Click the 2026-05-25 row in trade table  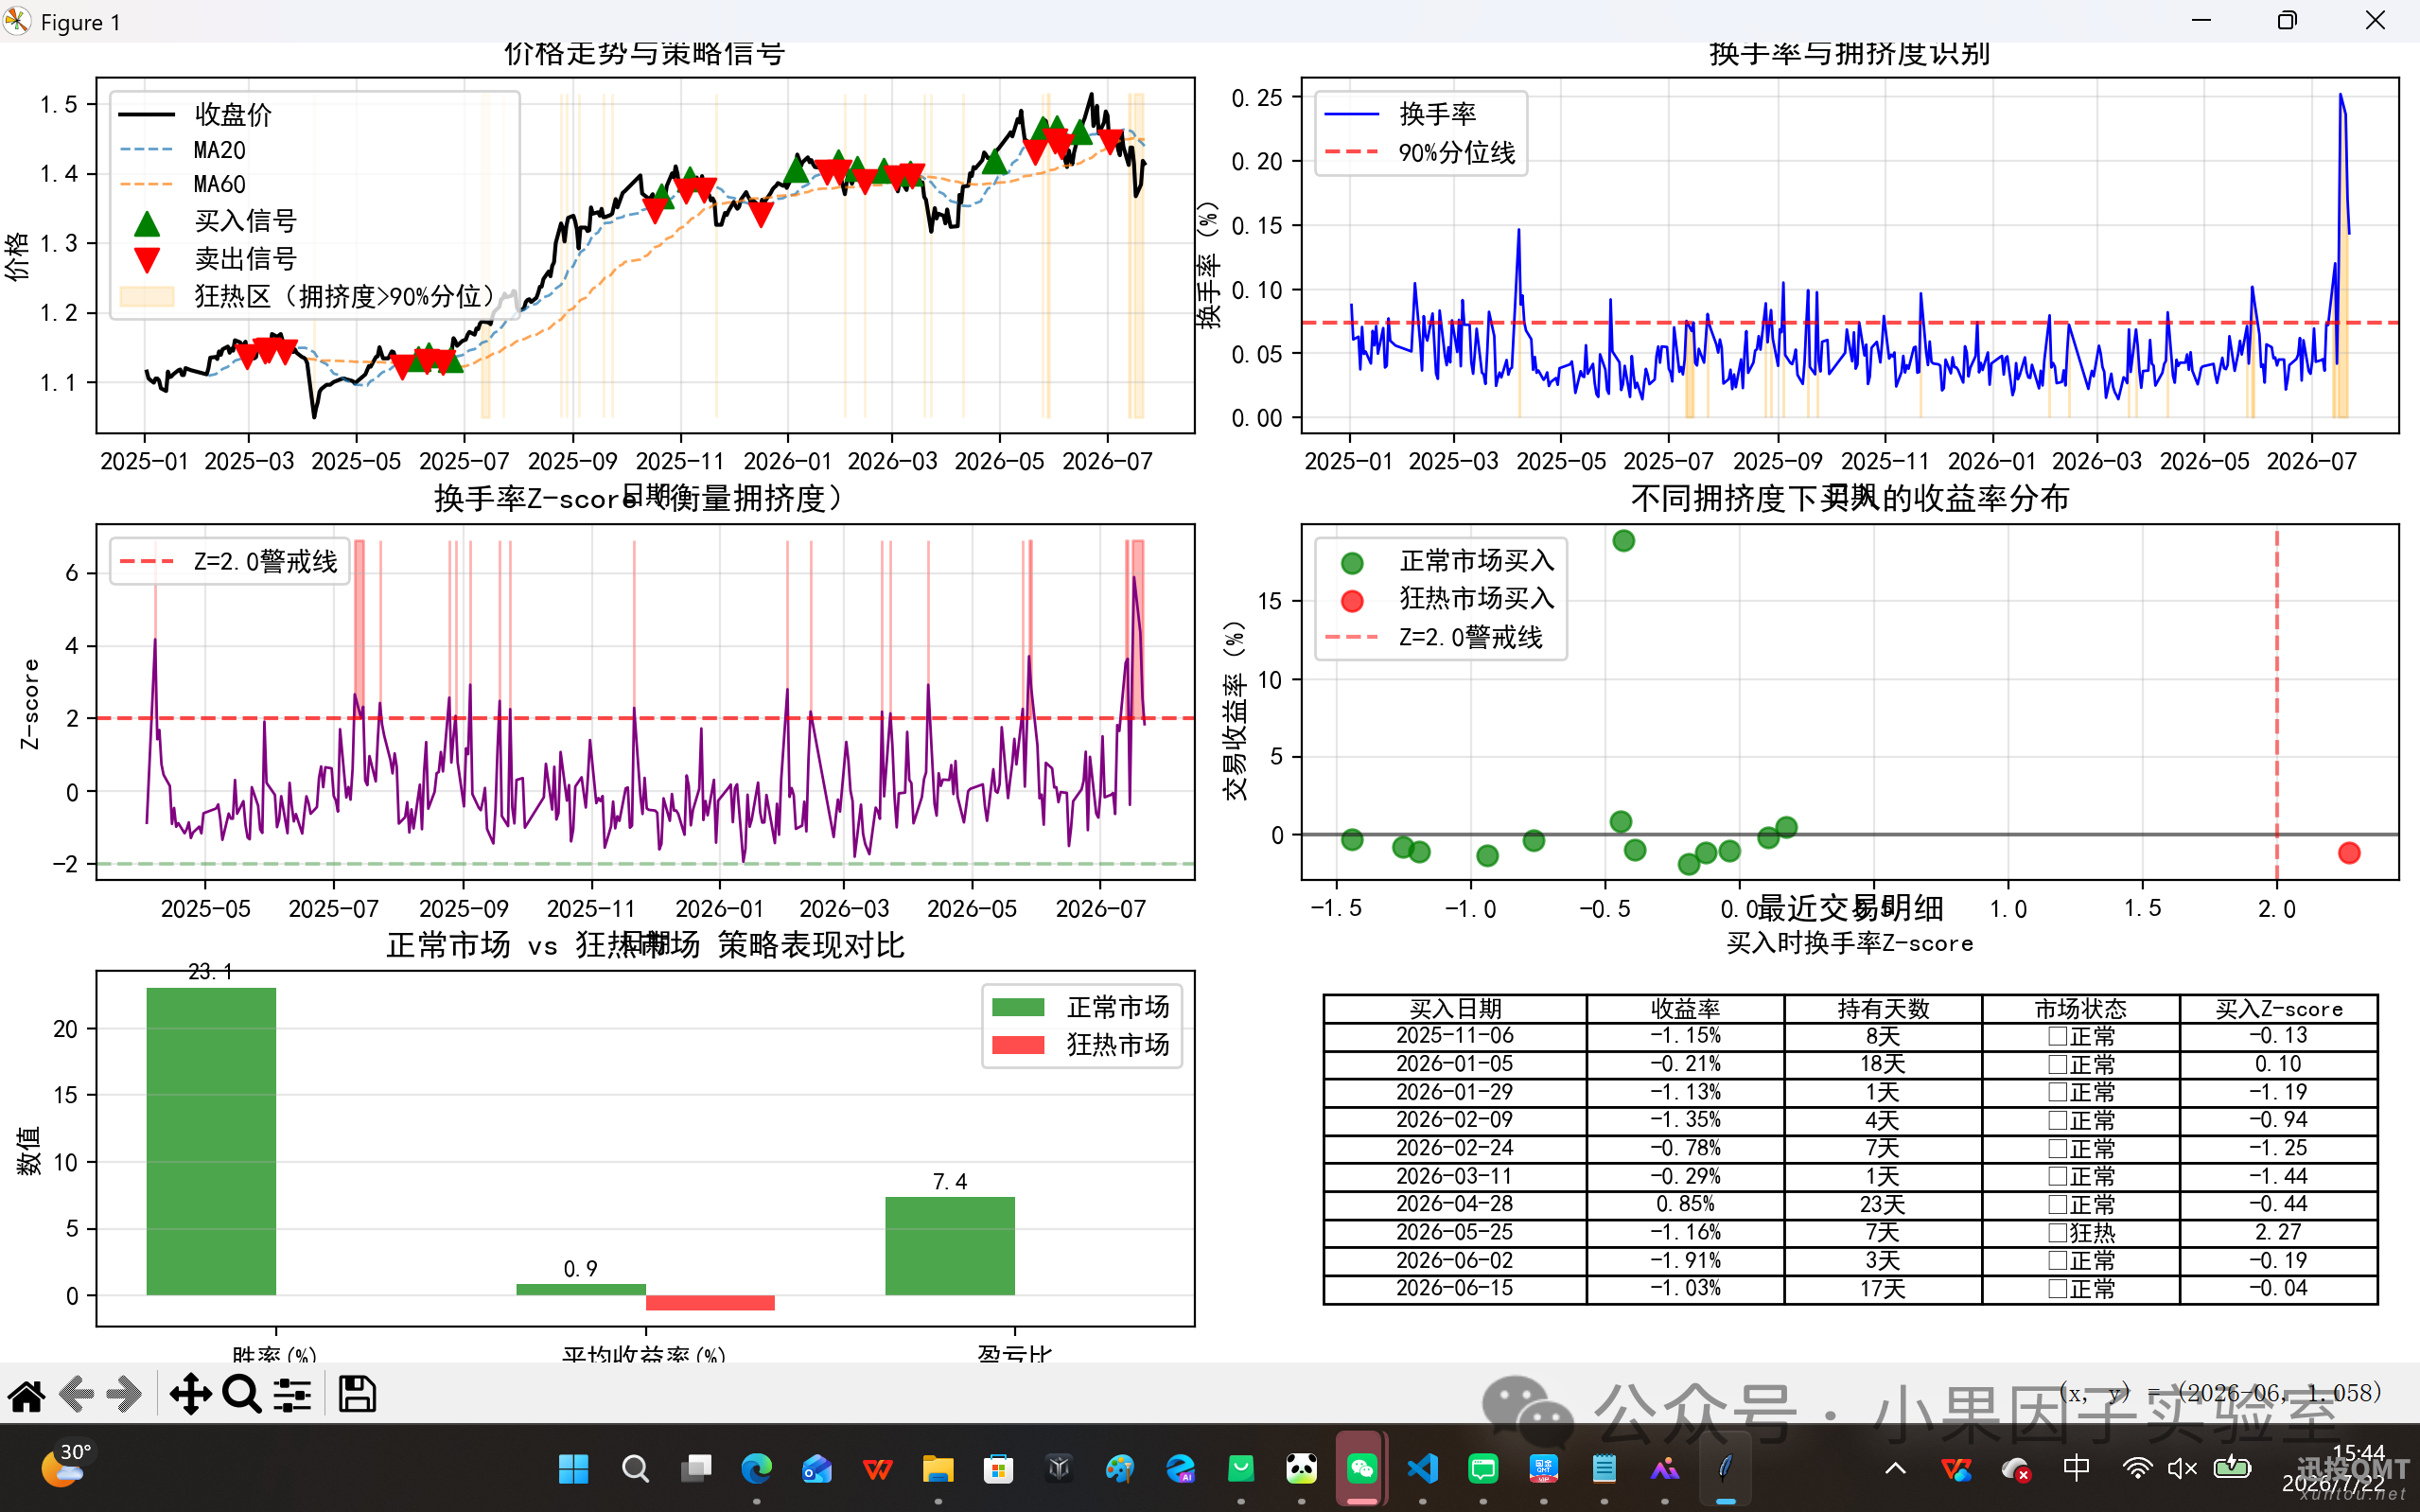point(1850,1232)
